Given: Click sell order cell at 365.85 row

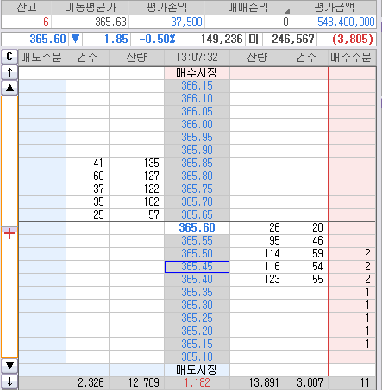Looking at the screenshot, I should pyautogui.click(x=42, y=164).
